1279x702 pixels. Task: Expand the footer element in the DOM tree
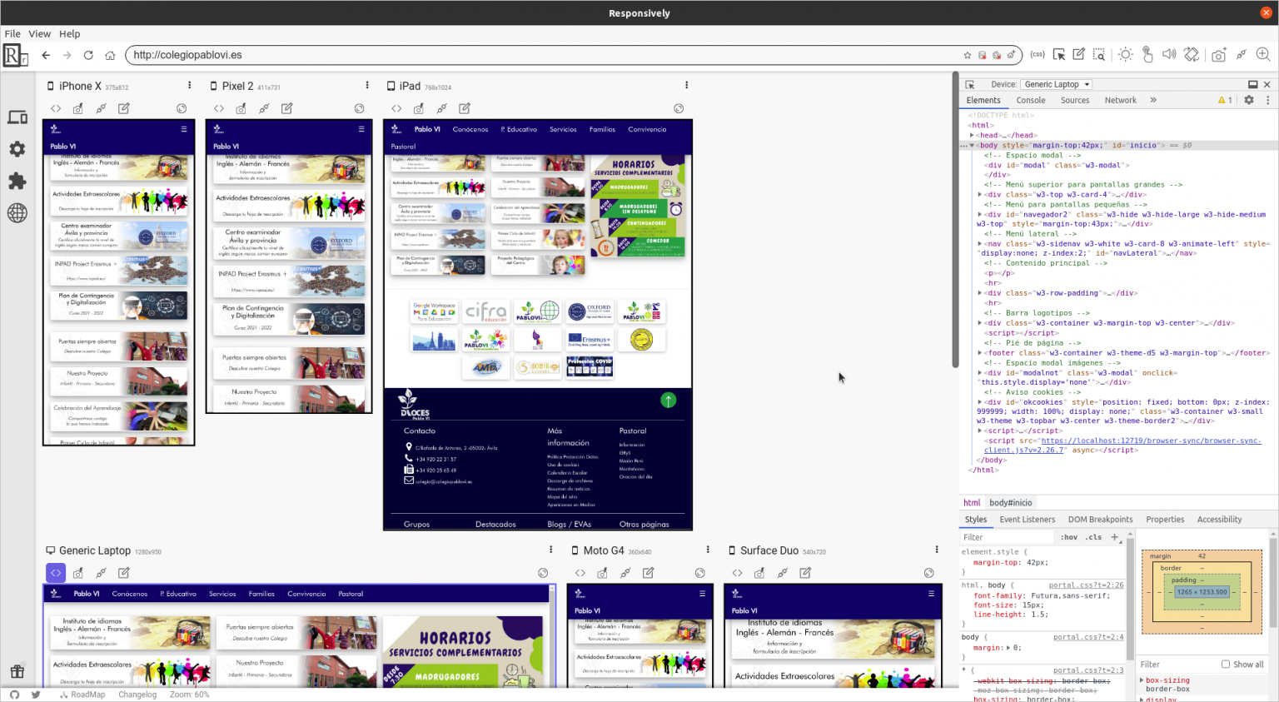coord(980,353)
